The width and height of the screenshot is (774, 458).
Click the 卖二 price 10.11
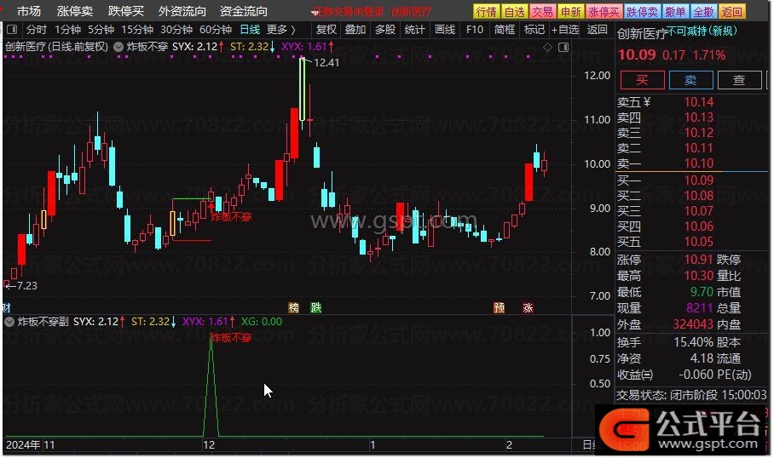[x=698, y=148]
